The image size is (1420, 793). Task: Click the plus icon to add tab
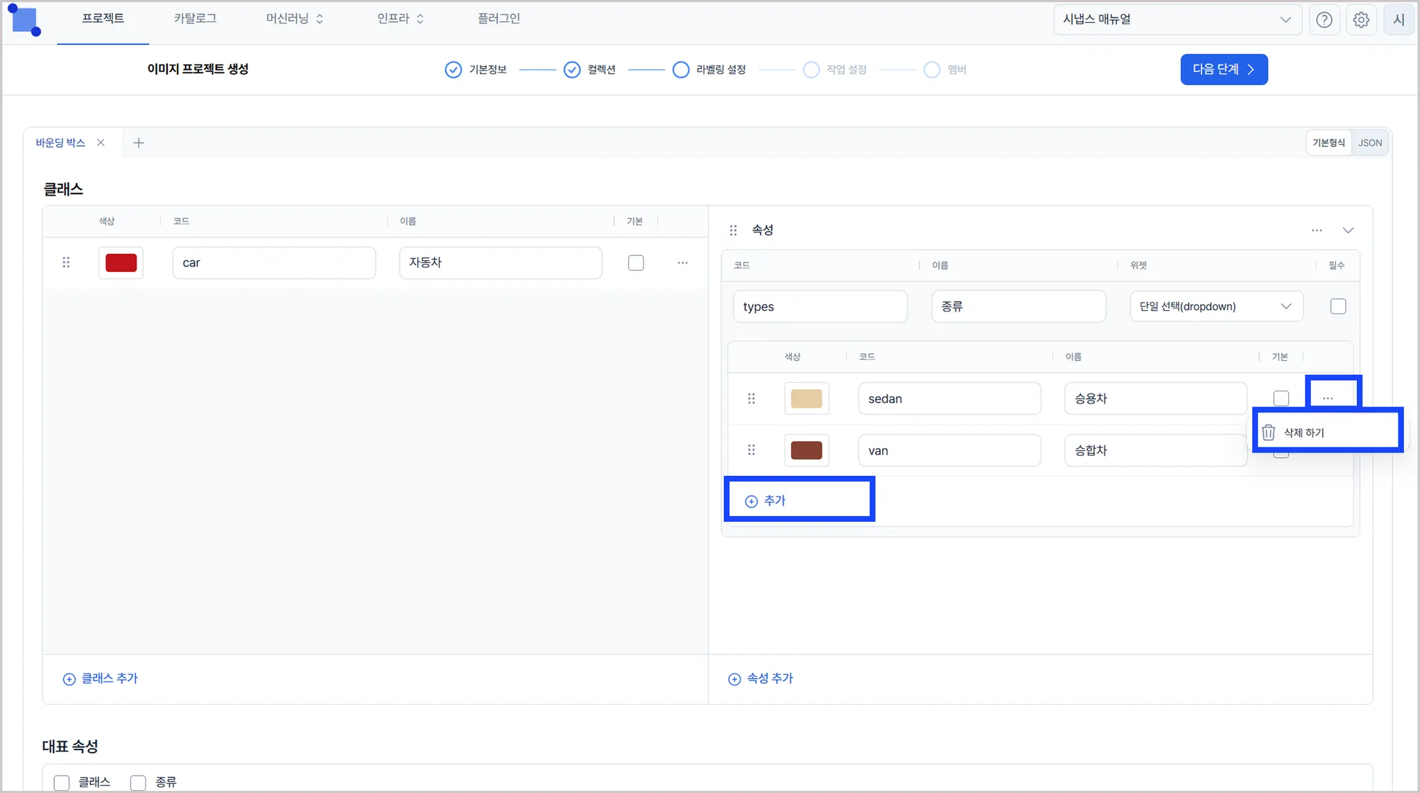[139, 143]
